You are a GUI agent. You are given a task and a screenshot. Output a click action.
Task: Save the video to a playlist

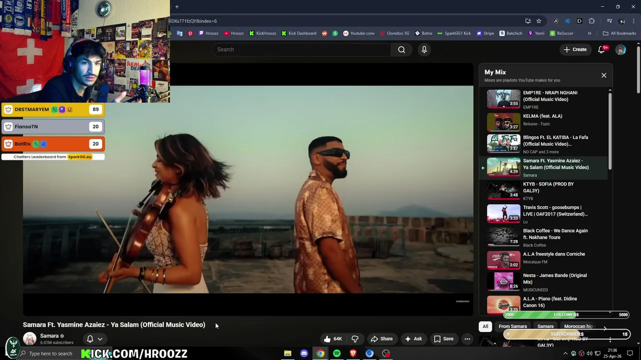pos(444,338)
